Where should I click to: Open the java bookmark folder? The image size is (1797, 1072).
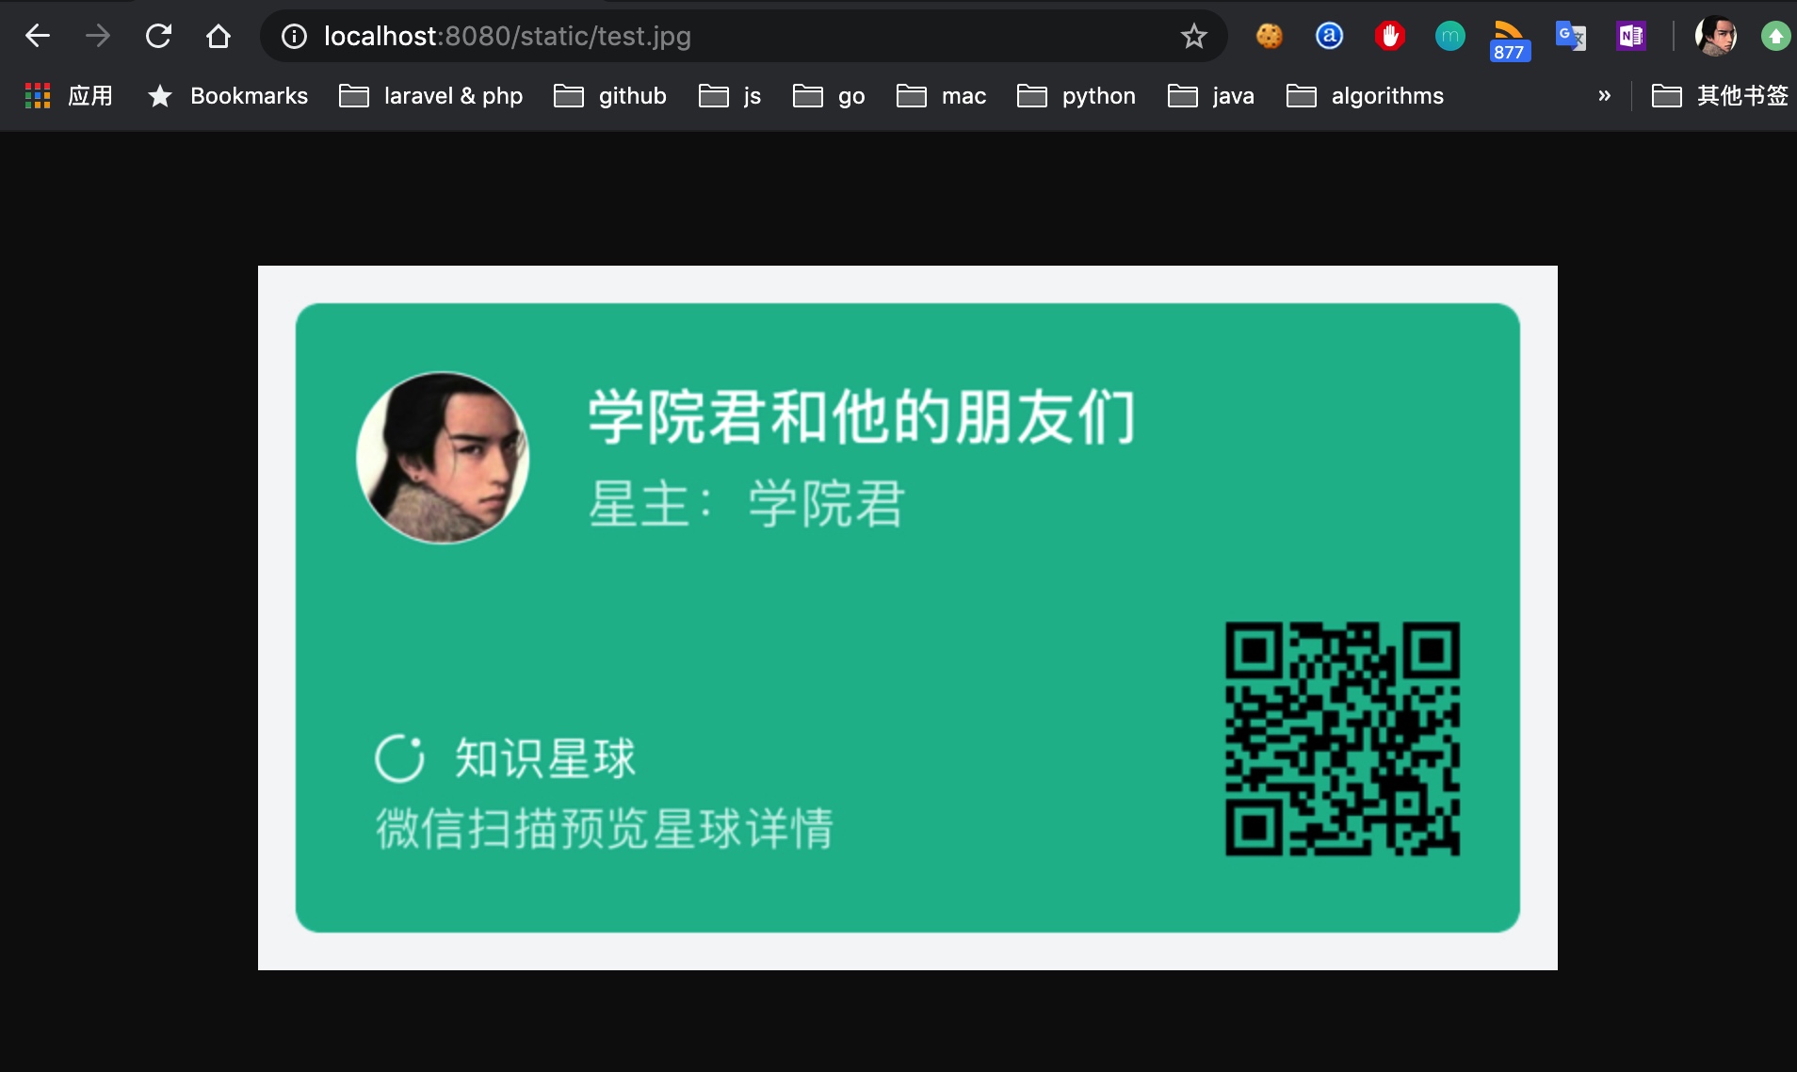click(1210, 95)
